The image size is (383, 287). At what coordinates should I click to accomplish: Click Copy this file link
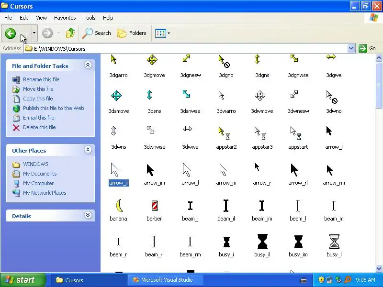point(38,99)
